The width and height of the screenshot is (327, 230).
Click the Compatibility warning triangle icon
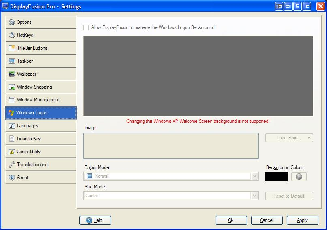pyautogui.click(x=12, y=152)
